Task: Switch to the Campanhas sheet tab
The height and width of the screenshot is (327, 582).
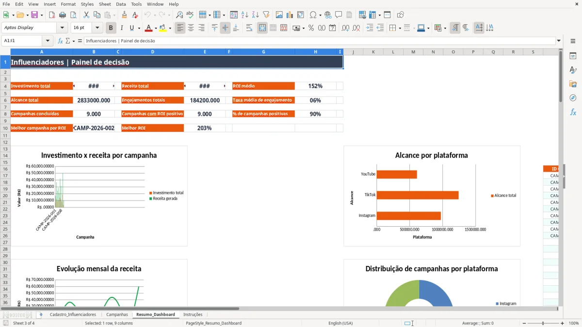Action: coord(117,314)
